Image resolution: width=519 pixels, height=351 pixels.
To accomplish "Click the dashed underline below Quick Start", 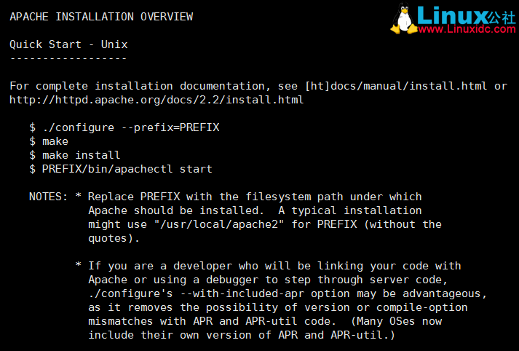I will pos(68,58).
